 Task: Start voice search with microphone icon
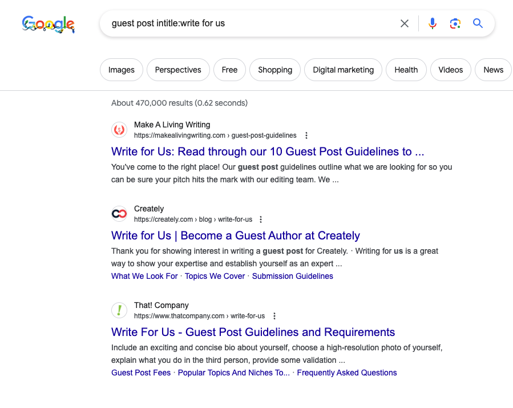[x=433, y=23]
